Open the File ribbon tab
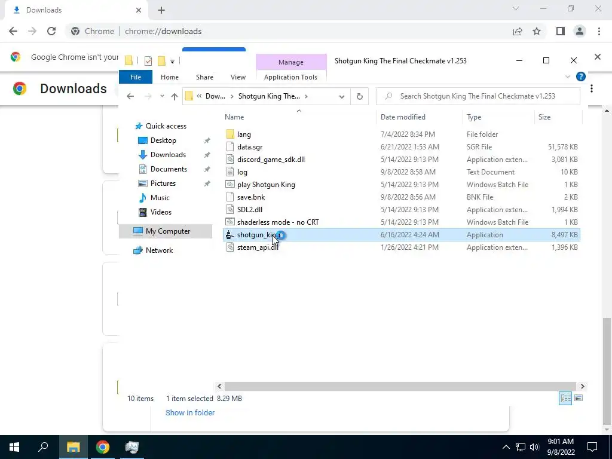 (x=136, y=77)
